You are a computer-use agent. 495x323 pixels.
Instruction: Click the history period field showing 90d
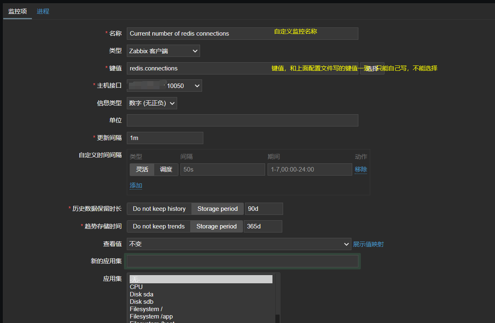coord(264,209)
